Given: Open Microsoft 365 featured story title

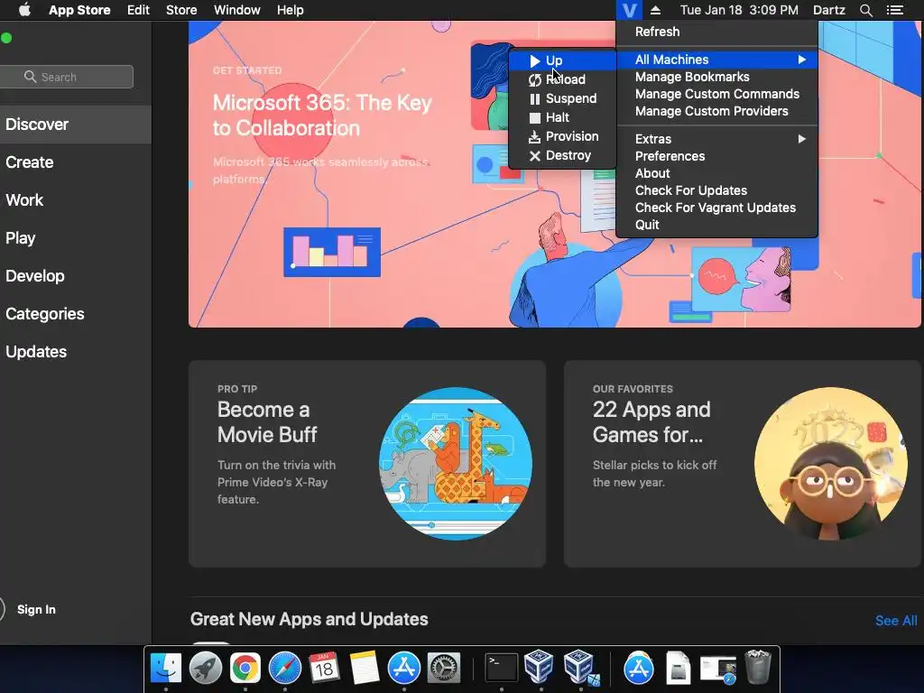Looking at the screenshot, I should [322, 115].
